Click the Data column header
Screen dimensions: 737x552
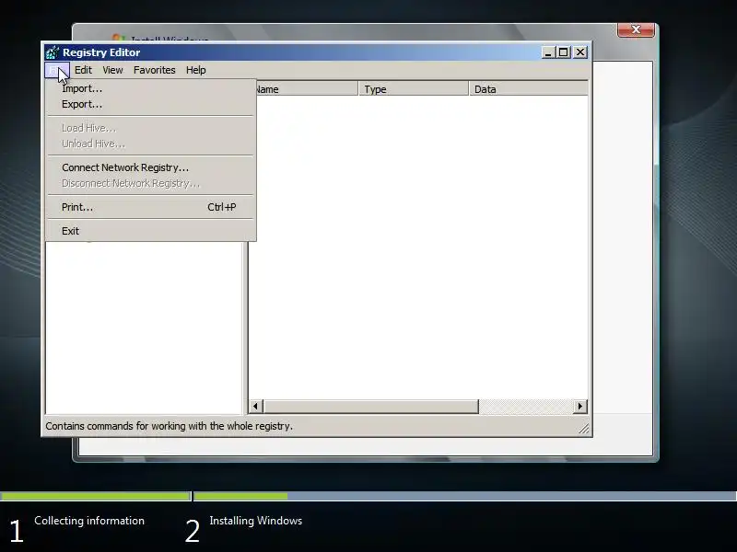pos(528,88)
